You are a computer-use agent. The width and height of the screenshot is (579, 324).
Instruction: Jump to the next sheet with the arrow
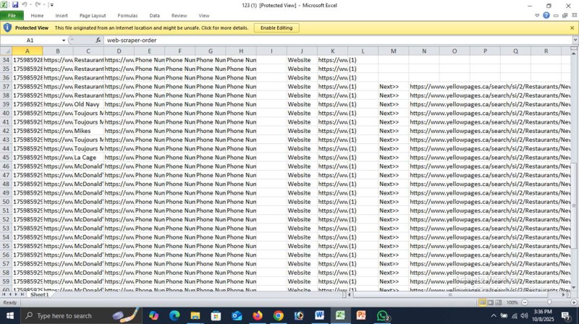coord(16,294)
